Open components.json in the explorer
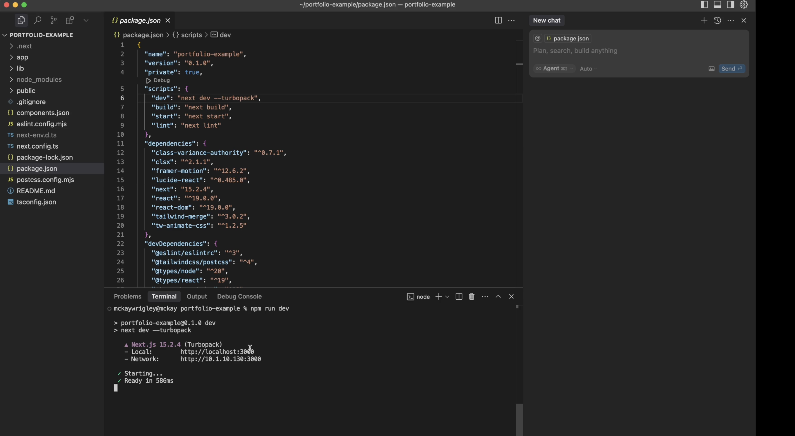 52,113
